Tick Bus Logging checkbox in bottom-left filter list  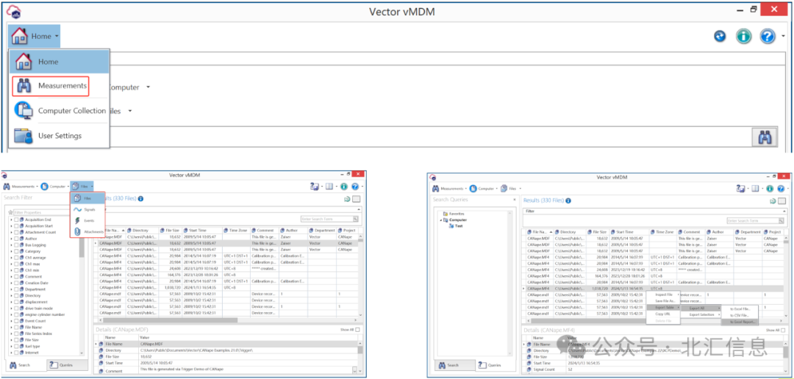click(x=16, y=245)
